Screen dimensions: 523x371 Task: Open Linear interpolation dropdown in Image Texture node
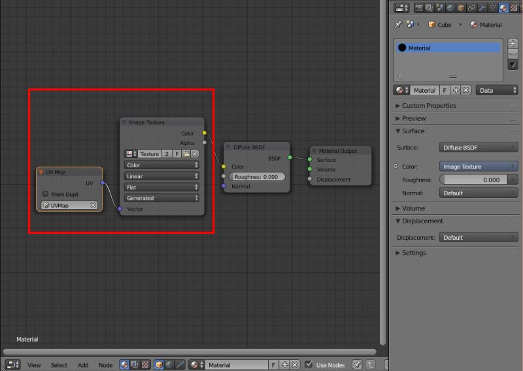pos(161,176)
